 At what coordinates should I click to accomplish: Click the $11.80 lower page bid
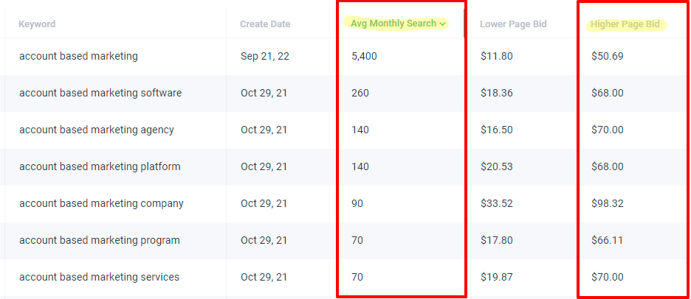(497, 56)
